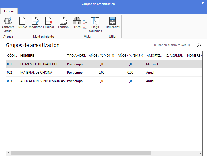Image resolution: width=207 pixels, height=163 pixels.
Task: Delete selected group with Eliminar
Action: click(x=49, y=23)
